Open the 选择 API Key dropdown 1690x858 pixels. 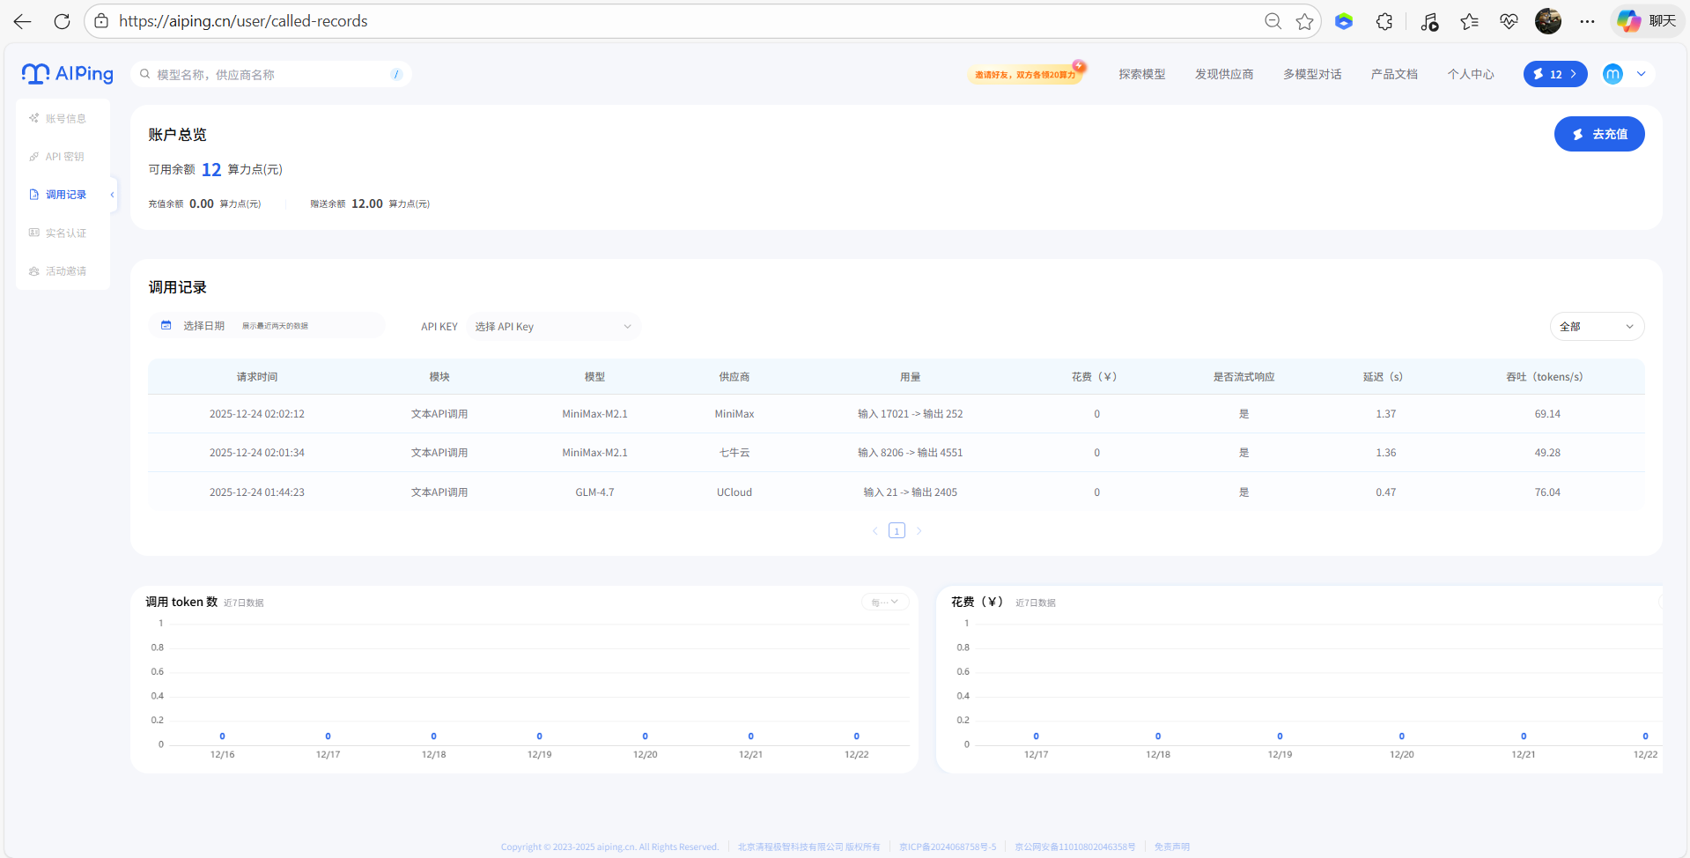pos(554,327)
